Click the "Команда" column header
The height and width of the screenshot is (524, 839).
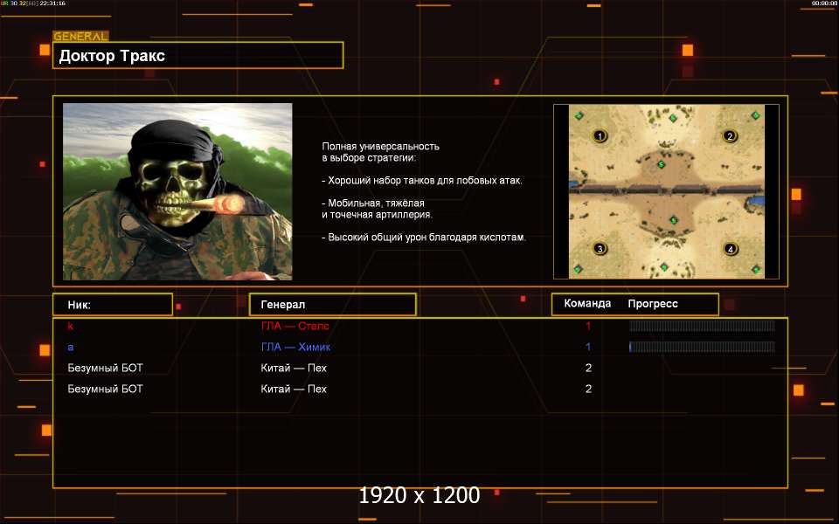point(587,303)
